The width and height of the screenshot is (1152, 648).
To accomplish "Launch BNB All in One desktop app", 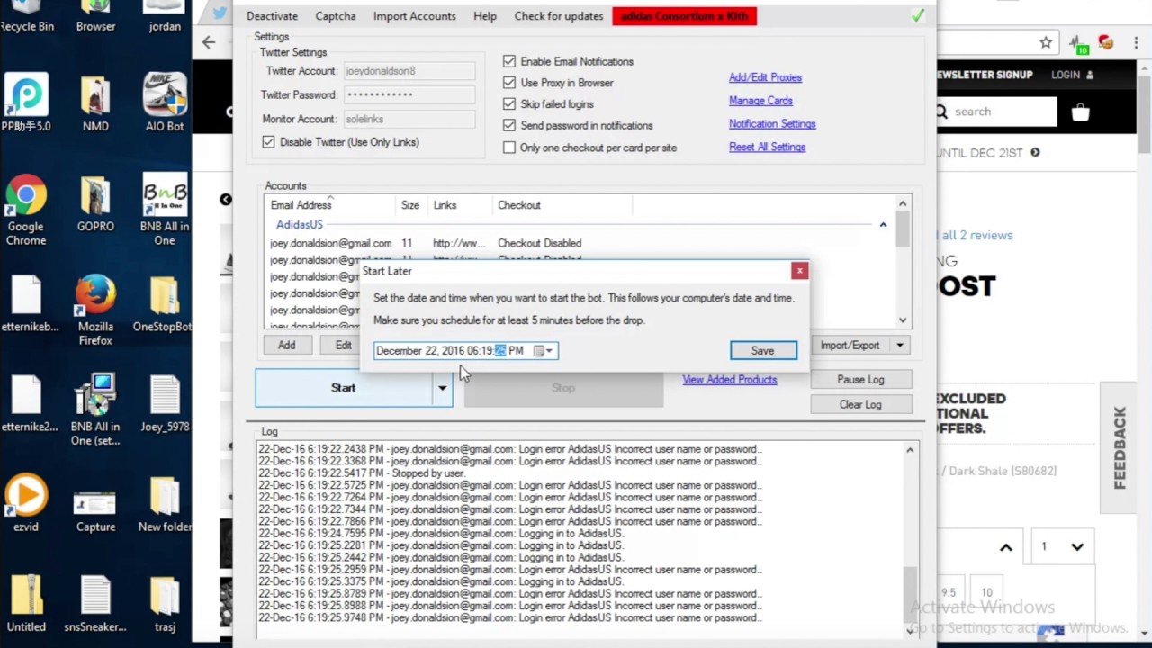I will click(165, 210).
